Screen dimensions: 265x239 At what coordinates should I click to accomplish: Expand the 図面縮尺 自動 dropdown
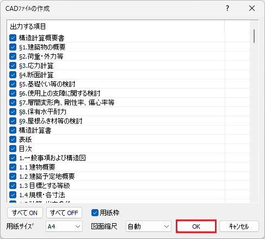(149, 227)
